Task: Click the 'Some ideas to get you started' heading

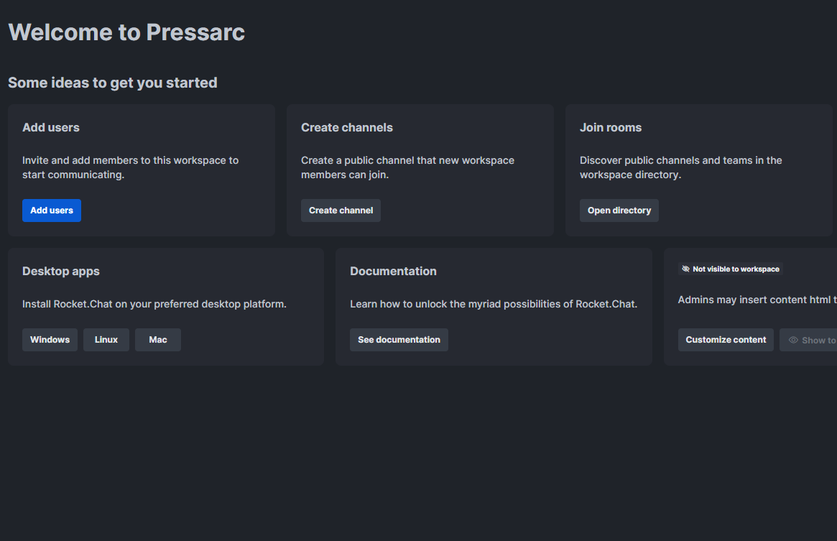Action: [113, 83]
